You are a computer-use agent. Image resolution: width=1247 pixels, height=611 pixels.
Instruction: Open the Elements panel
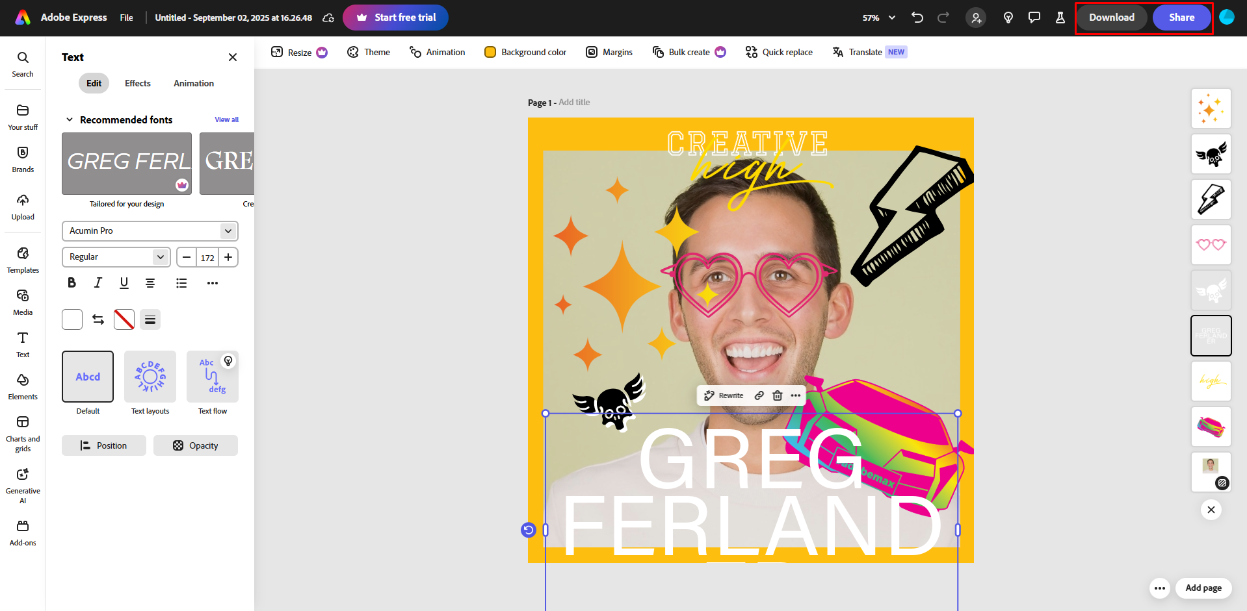(23, 386)
